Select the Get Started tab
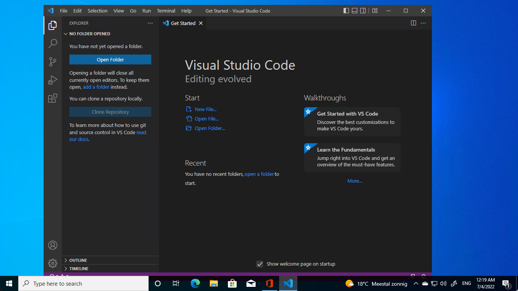This screenshot has height=291, width=518. [x=183, y=23]
